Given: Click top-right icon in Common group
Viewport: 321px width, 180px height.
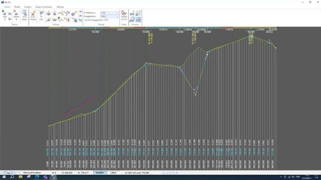Looking at the screenshot, I should pos(138,13).
